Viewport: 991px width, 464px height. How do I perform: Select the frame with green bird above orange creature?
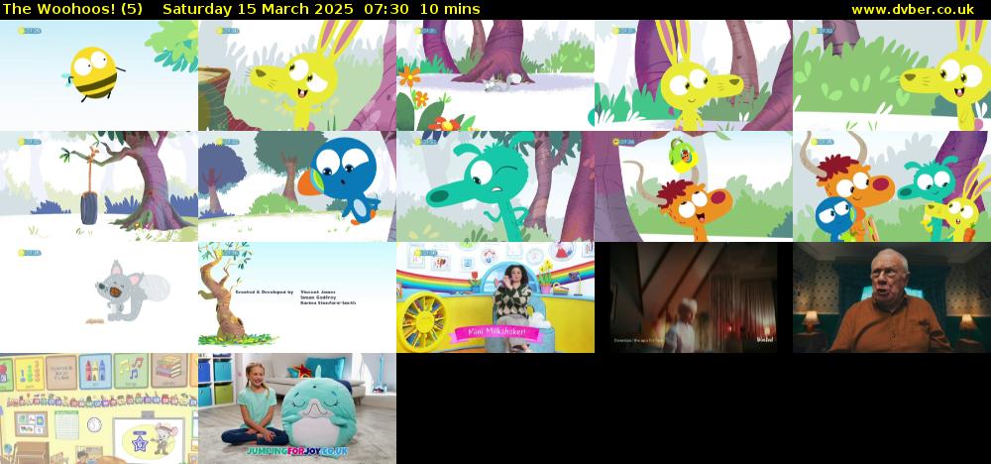694,186
